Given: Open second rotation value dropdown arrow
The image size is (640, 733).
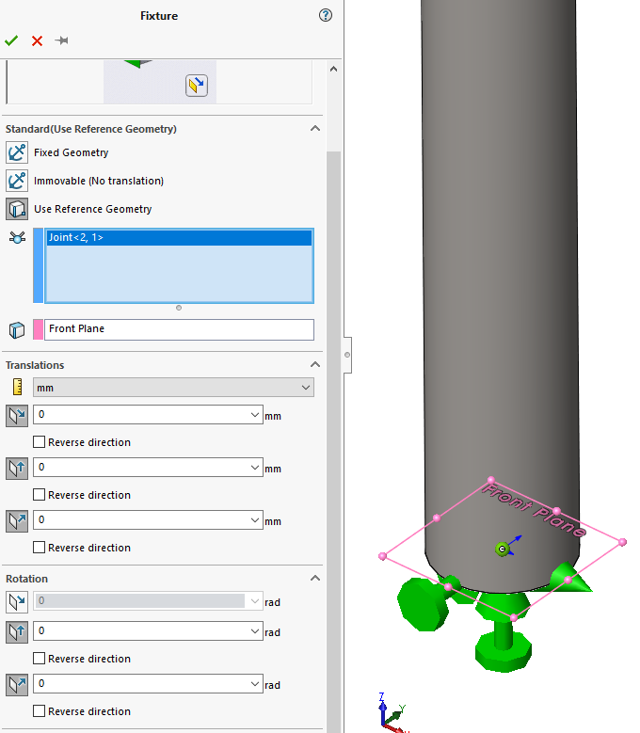Looking at the screenshot, I should coord(255,631).
